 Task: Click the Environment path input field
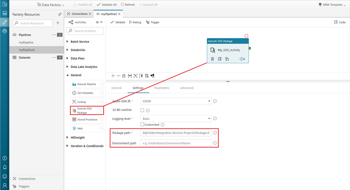tap(176, 143)
